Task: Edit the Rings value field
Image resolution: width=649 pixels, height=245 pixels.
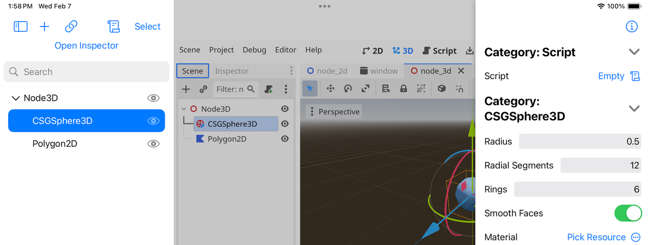Action: coord(578,189)
